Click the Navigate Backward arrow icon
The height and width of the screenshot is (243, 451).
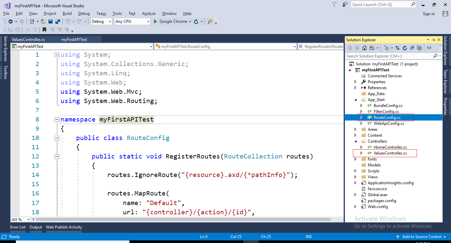pos(11,21)
